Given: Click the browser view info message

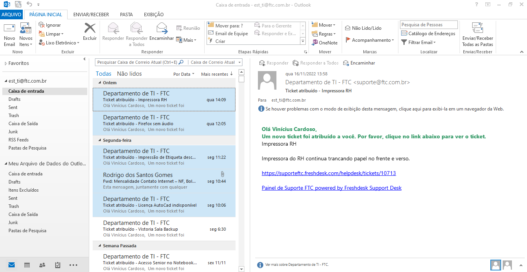Looking at the screenshot, I should click(x=381, y=109).
